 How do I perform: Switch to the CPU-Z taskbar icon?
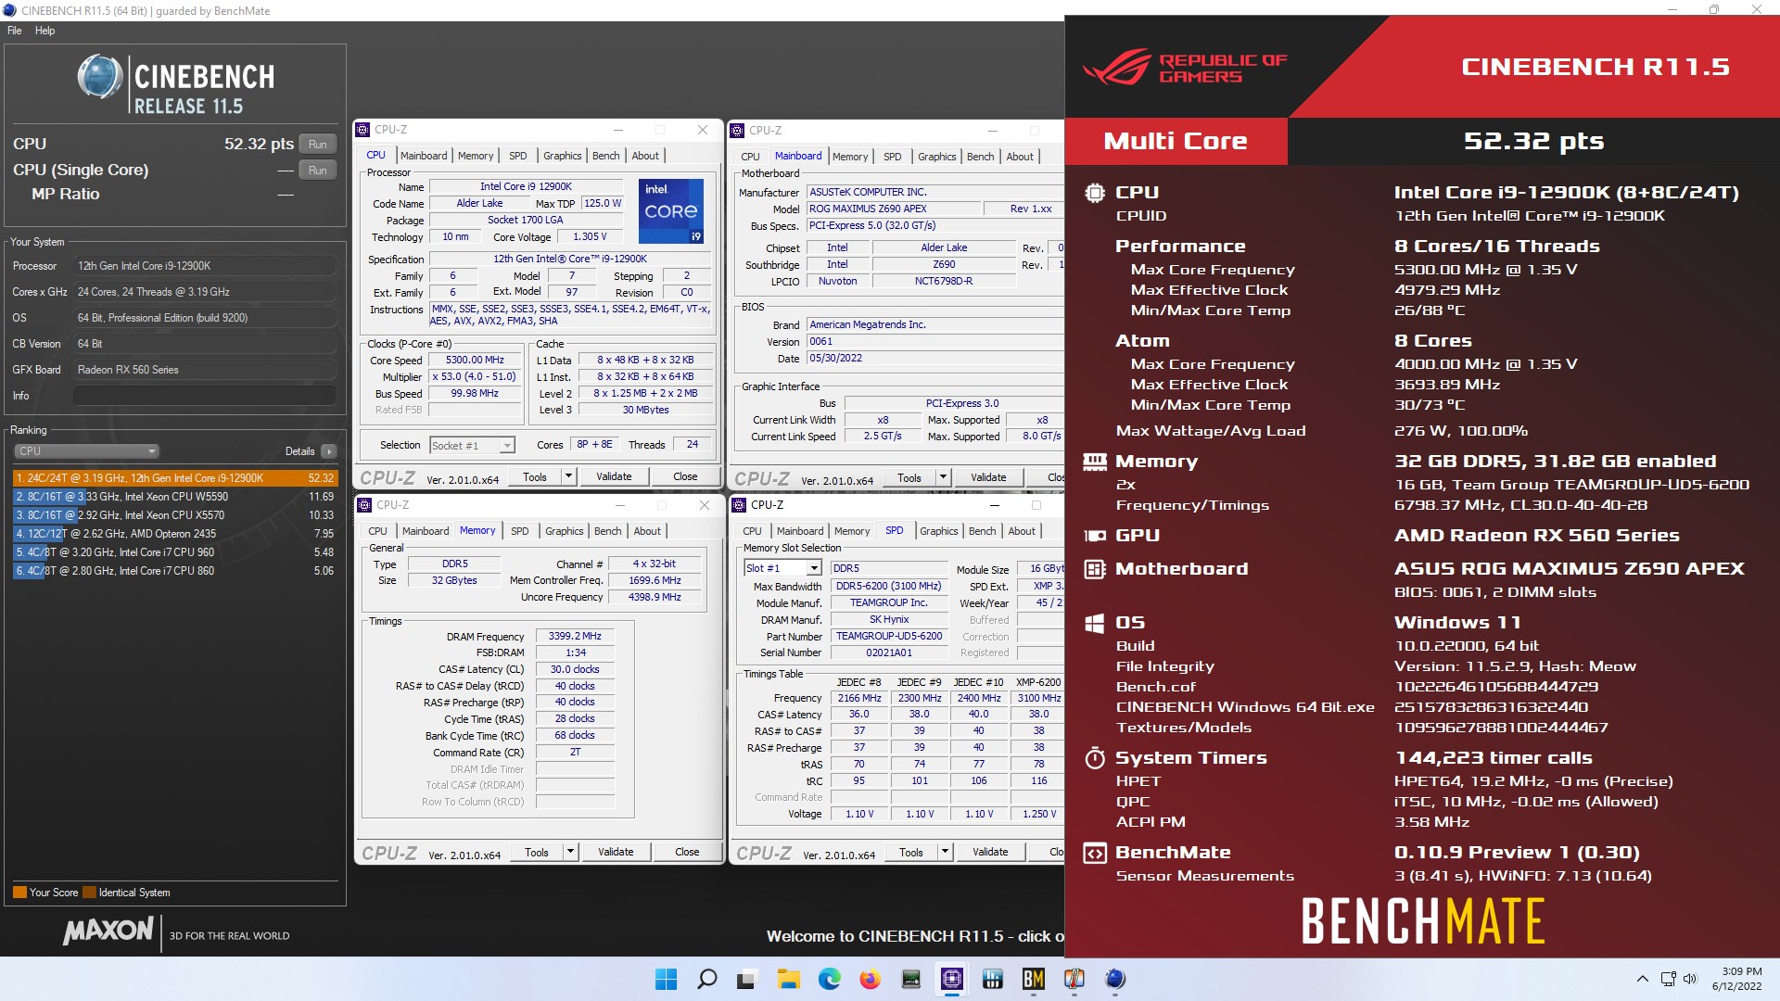coord(951,979)
